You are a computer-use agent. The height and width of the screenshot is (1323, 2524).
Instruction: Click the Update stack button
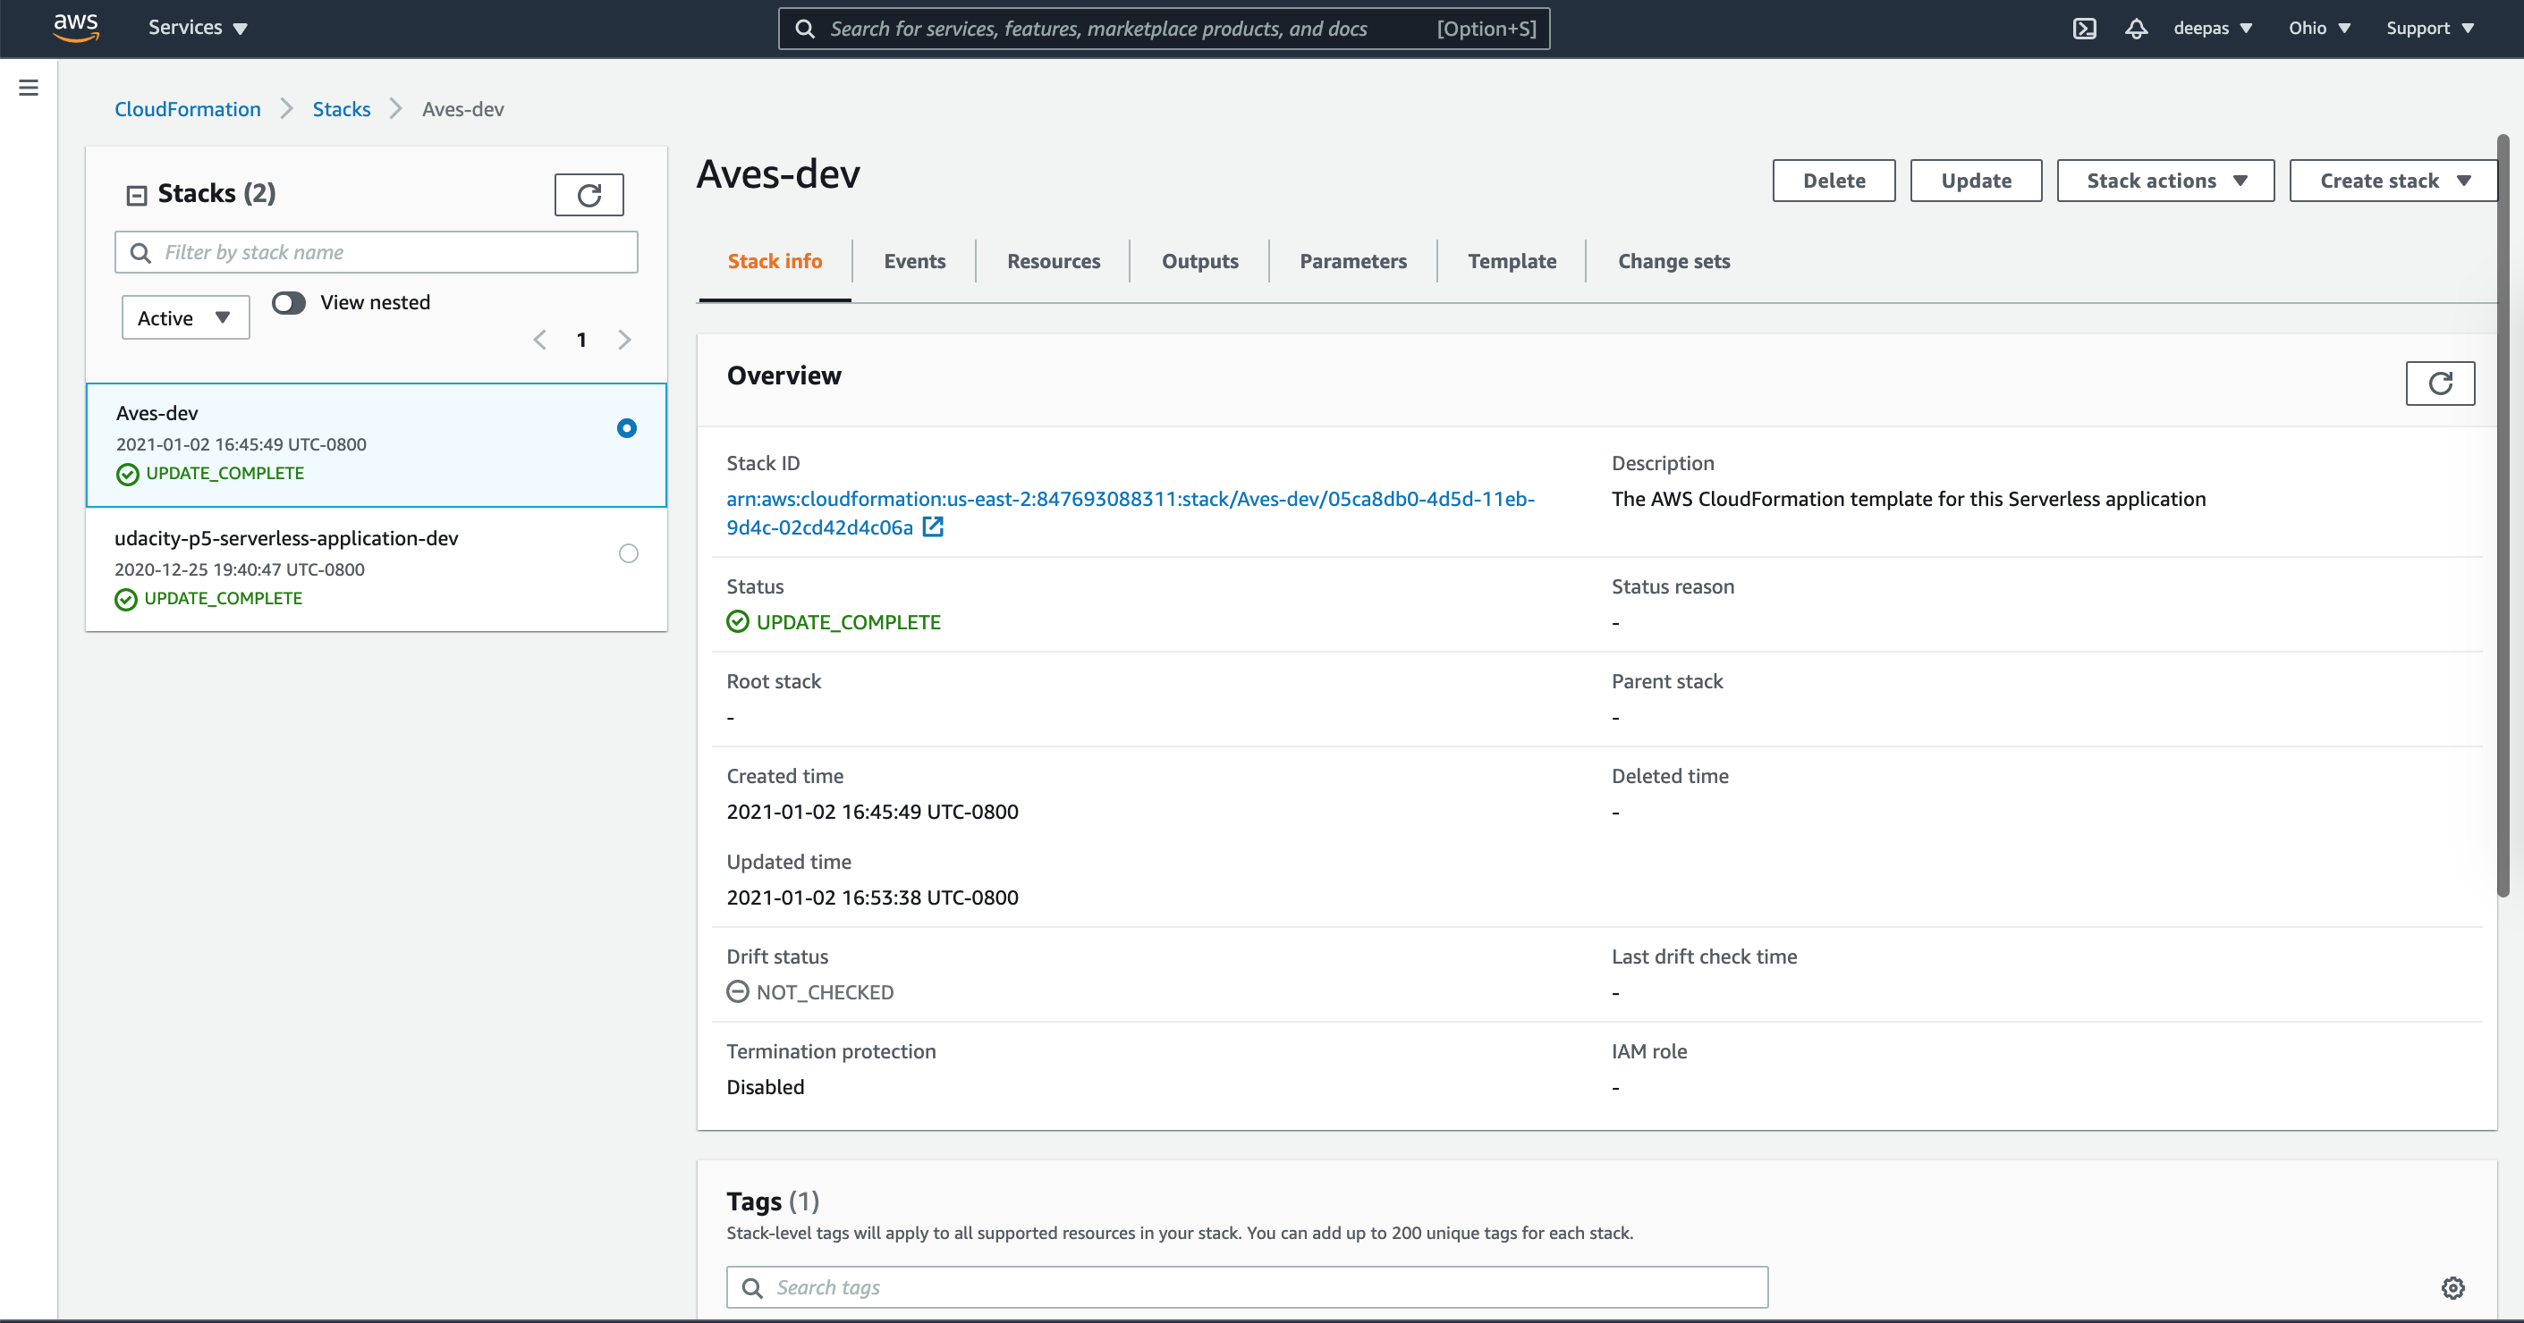tap(1976, 181)
